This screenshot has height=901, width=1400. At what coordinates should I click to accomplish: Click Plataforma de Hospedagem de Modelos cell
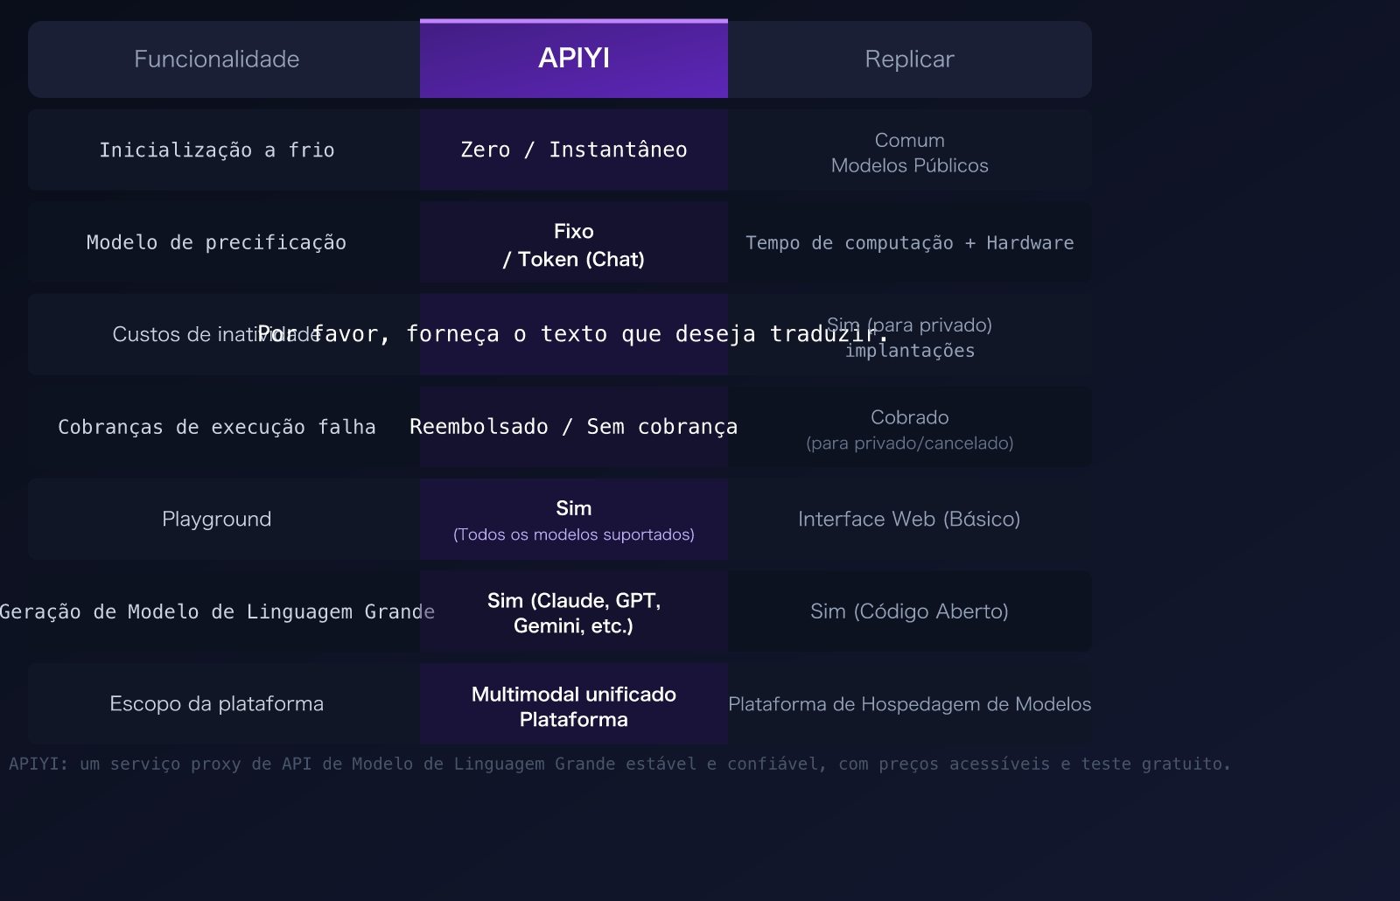pyautogui.click(x=909, y=703)
